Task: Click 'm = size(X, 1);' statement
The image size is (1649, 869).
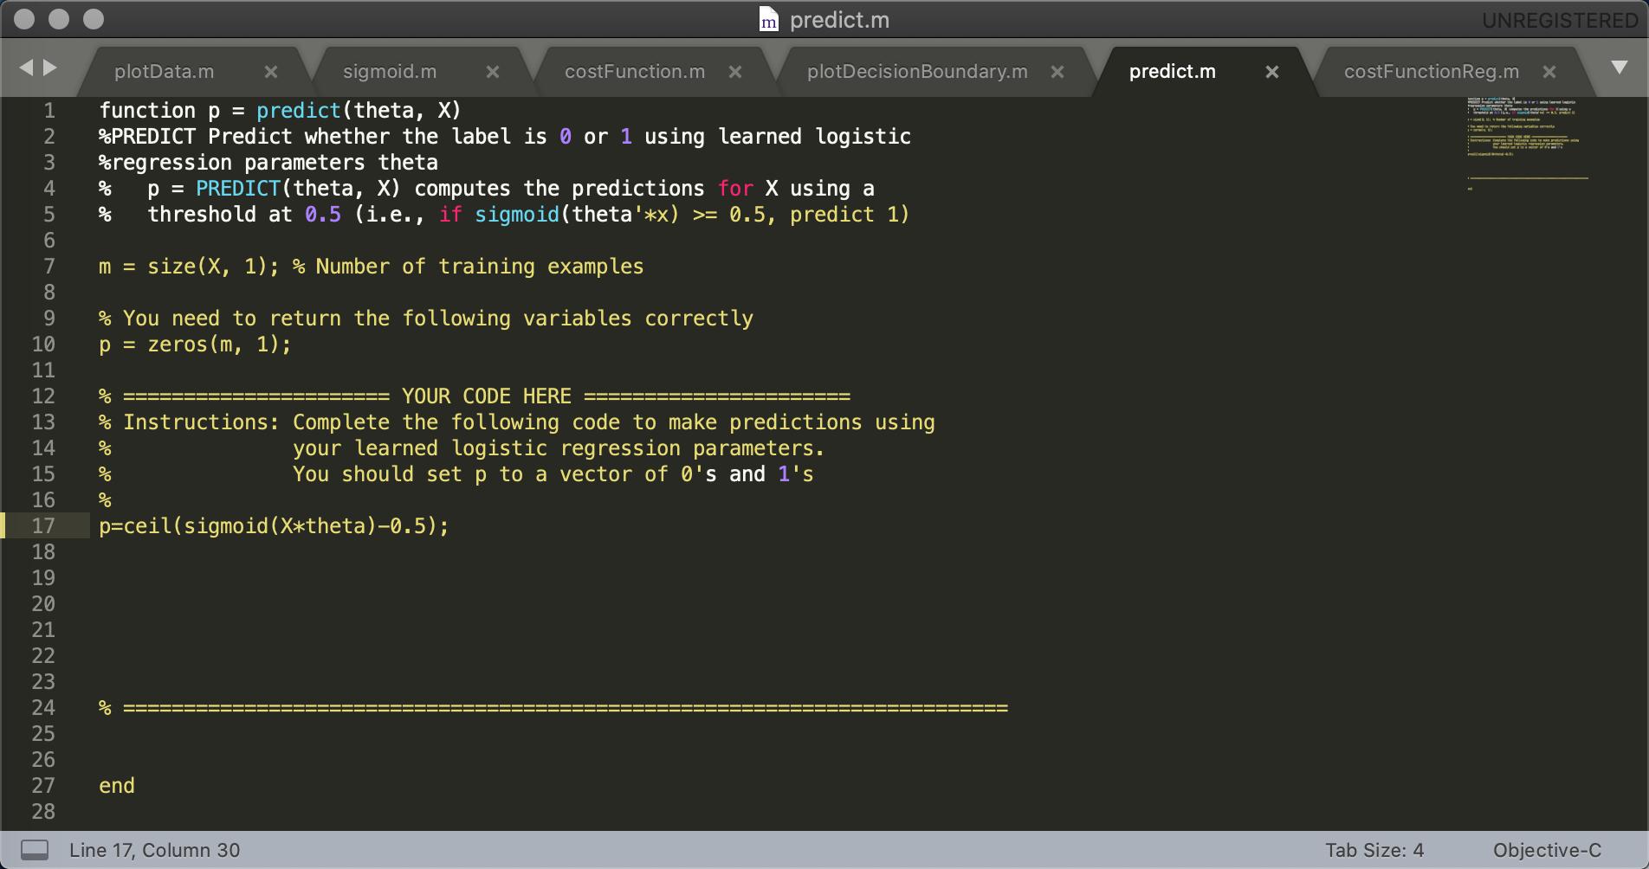Action: click(189, 266)
